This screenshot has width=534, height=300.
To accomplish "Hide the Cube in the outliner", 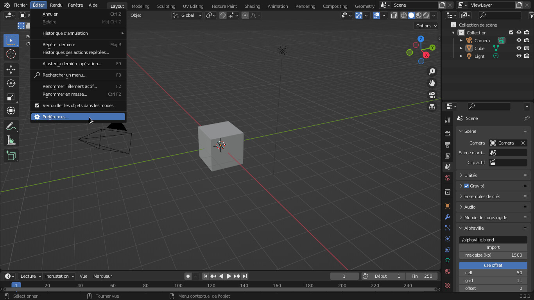I will click(519, 48).
